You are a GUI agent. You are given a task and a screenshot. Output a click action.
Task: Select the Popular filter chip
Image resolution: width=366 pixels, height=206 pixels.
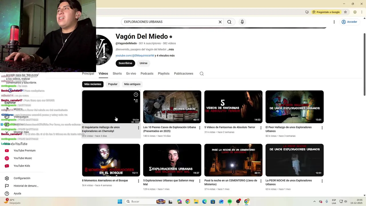click(113, 84)
